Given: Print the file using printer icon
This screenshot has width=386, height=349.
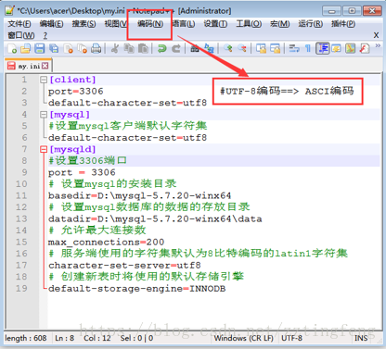Looking at the screenshot, I should (96, 48).
